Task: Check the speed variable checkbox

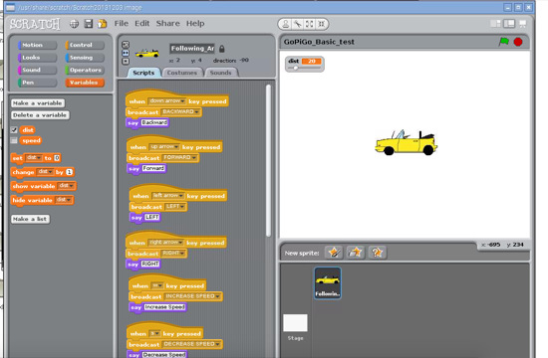Action: 14,140
